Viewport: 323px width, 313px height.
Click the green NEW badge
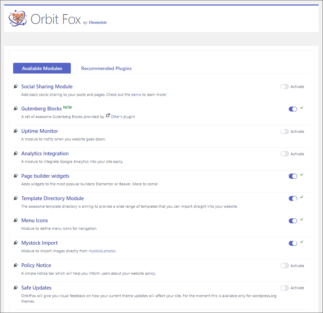click(x=67, y=107)
